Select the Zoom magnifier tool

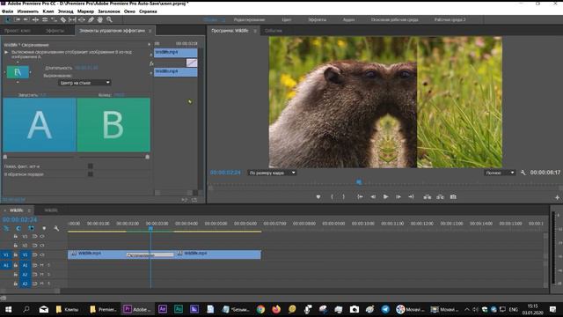pos(109,19)
